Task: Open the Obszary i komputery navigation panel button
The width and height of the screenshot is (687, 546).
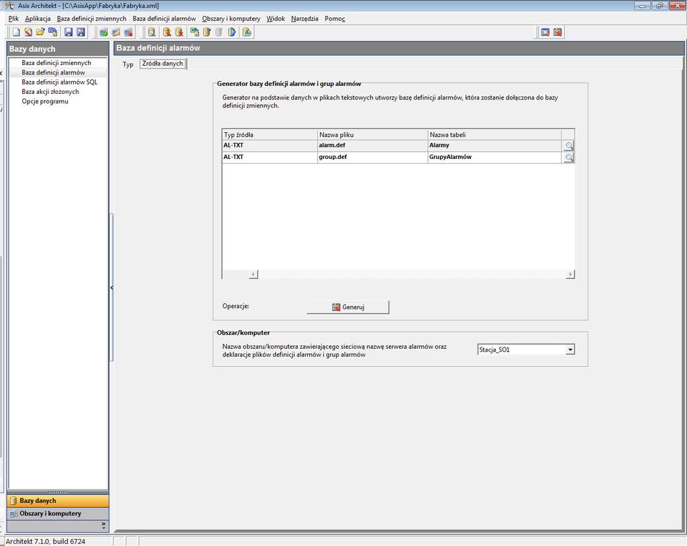Action: coord(58,514)
